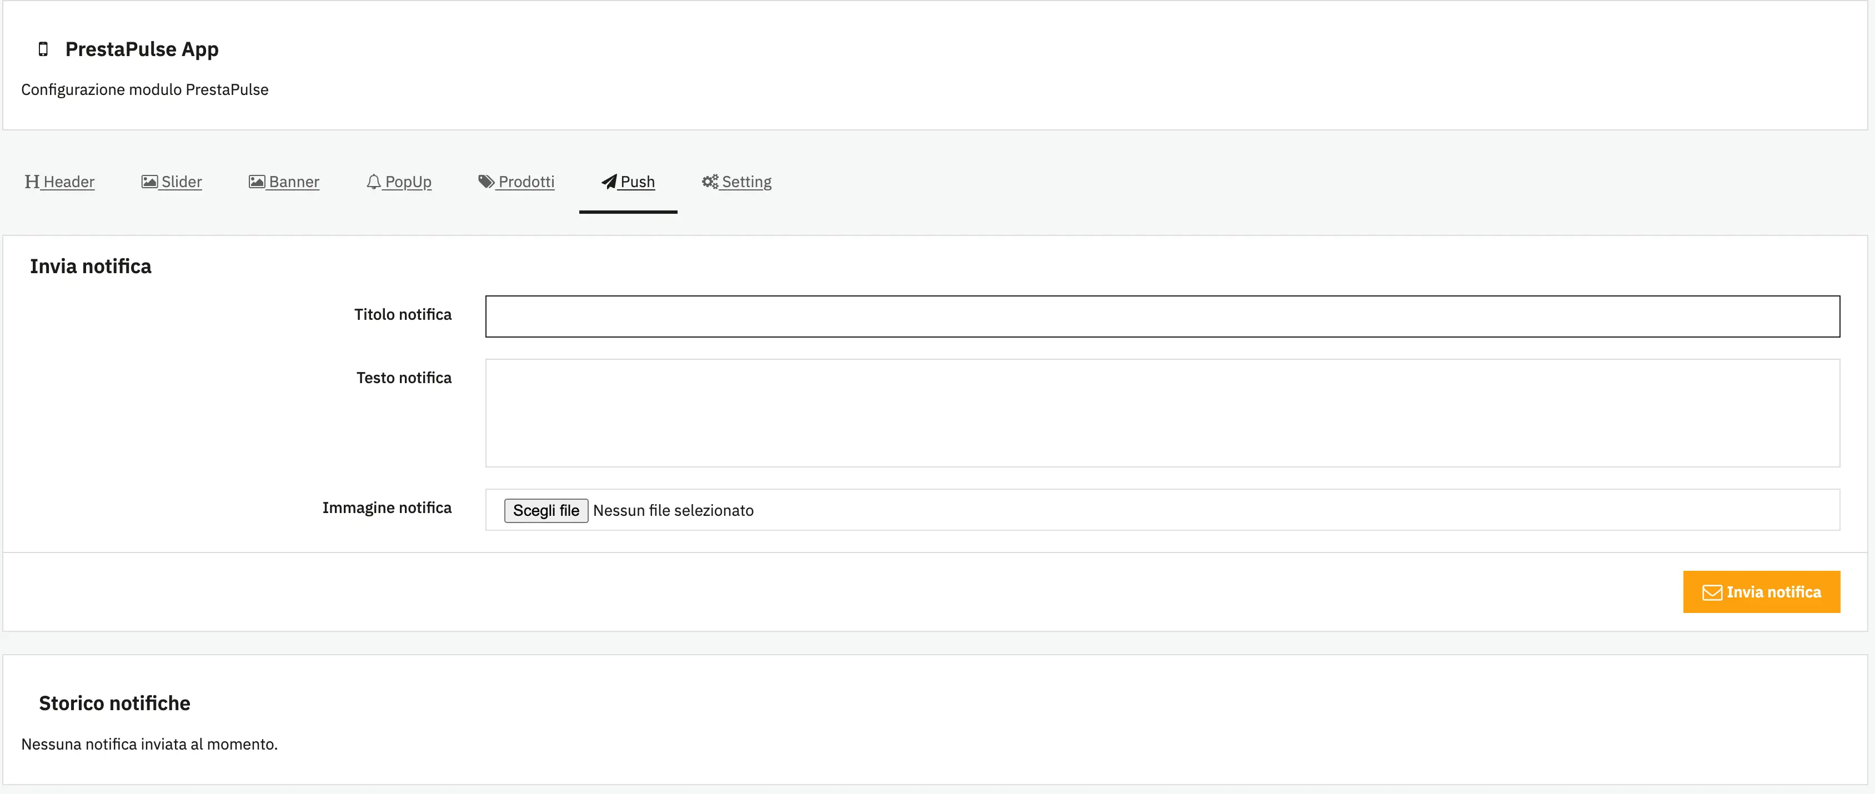Image resolution: width=1875 pixels, height=794 pixels.
Task: Click the mobile phone icon beside PrestaPulse App
Action: pos(43,49)
